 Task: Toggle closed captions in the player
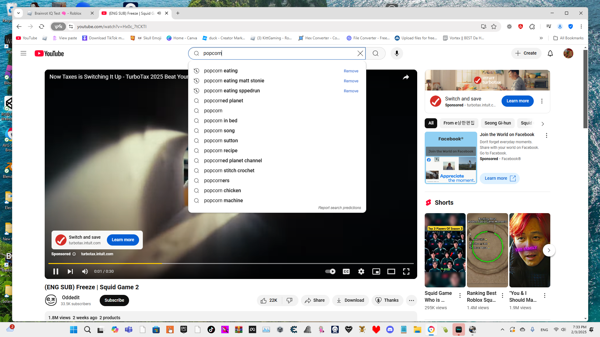click(346, 271)
